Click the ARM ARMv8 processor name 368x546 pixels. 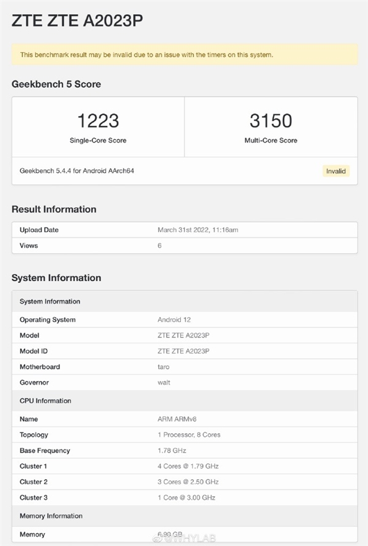tap(177, 419)
